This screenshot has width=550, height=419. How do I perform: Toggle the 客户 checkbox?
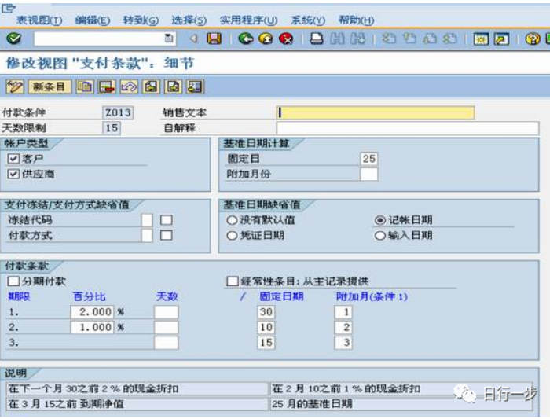point(13,159)
